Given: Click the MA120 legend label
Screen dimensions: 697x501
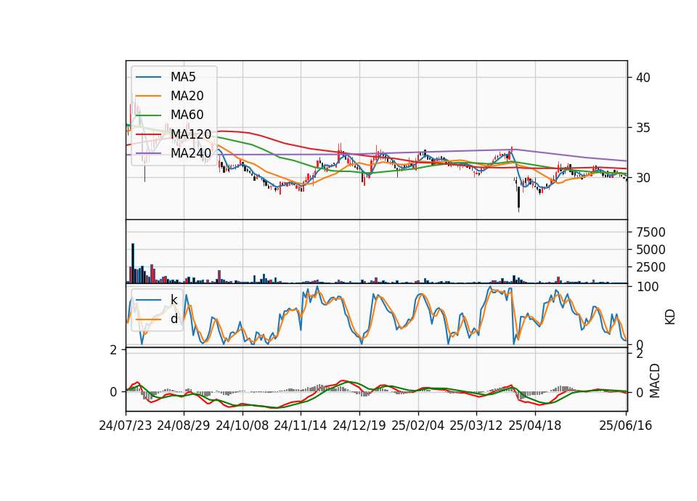Looking at the screenshot, I should tap(191, 134).
